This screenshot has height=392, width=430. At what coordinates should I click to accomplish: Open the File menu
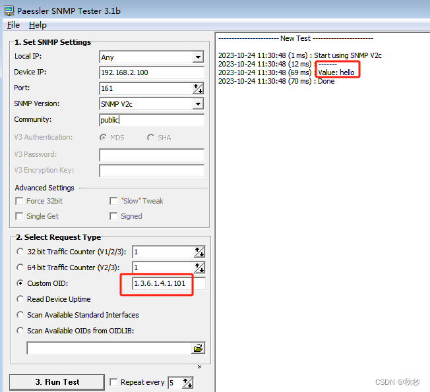[13, 25]
